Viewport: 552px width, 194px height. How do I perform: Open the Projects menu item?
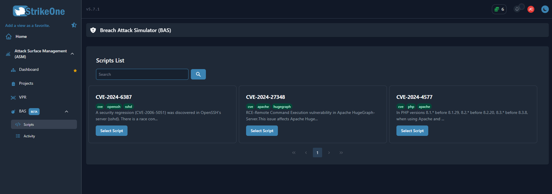pyautogui.click(x=26, y=84)
